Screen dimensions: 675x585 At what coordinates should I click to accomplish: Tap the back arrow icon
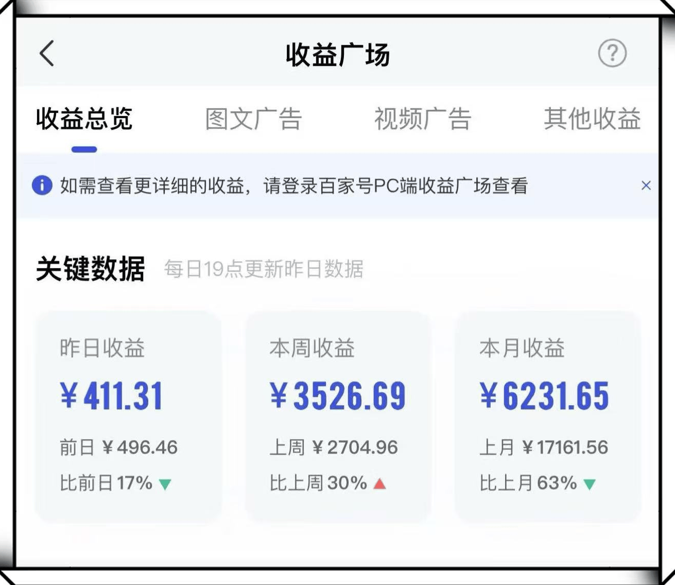pos(47,54)
